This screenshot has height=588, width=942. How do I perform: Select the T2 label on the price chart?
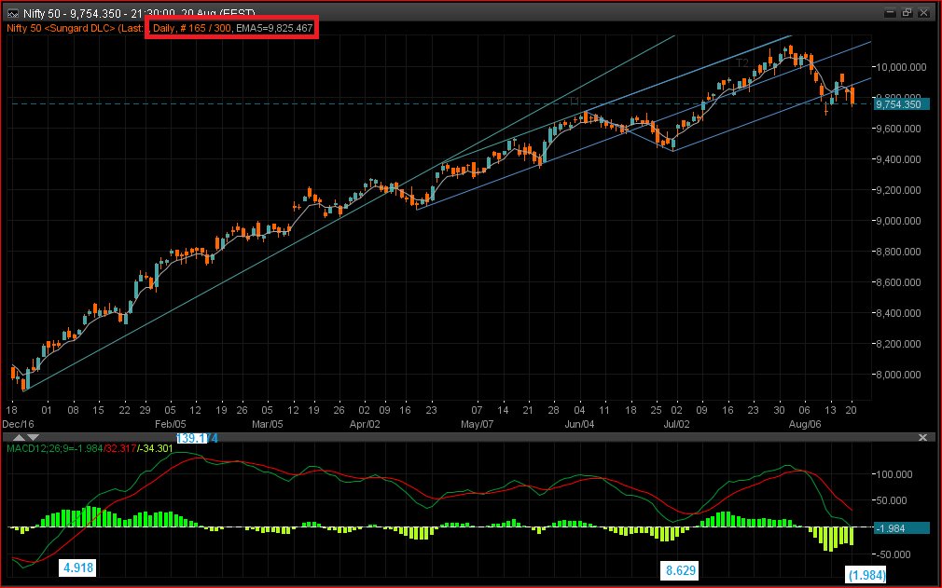742,63
